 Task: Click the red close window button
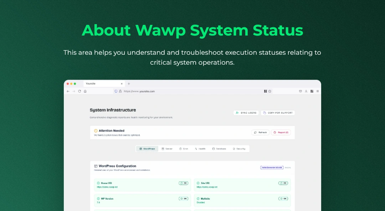(x=68, y=84)
